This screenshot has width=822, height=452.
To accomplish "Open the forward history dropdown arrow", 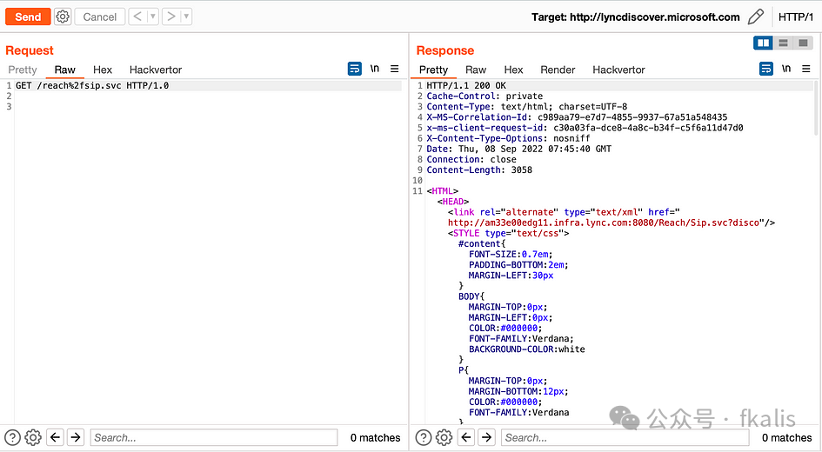I will (186, 17).
